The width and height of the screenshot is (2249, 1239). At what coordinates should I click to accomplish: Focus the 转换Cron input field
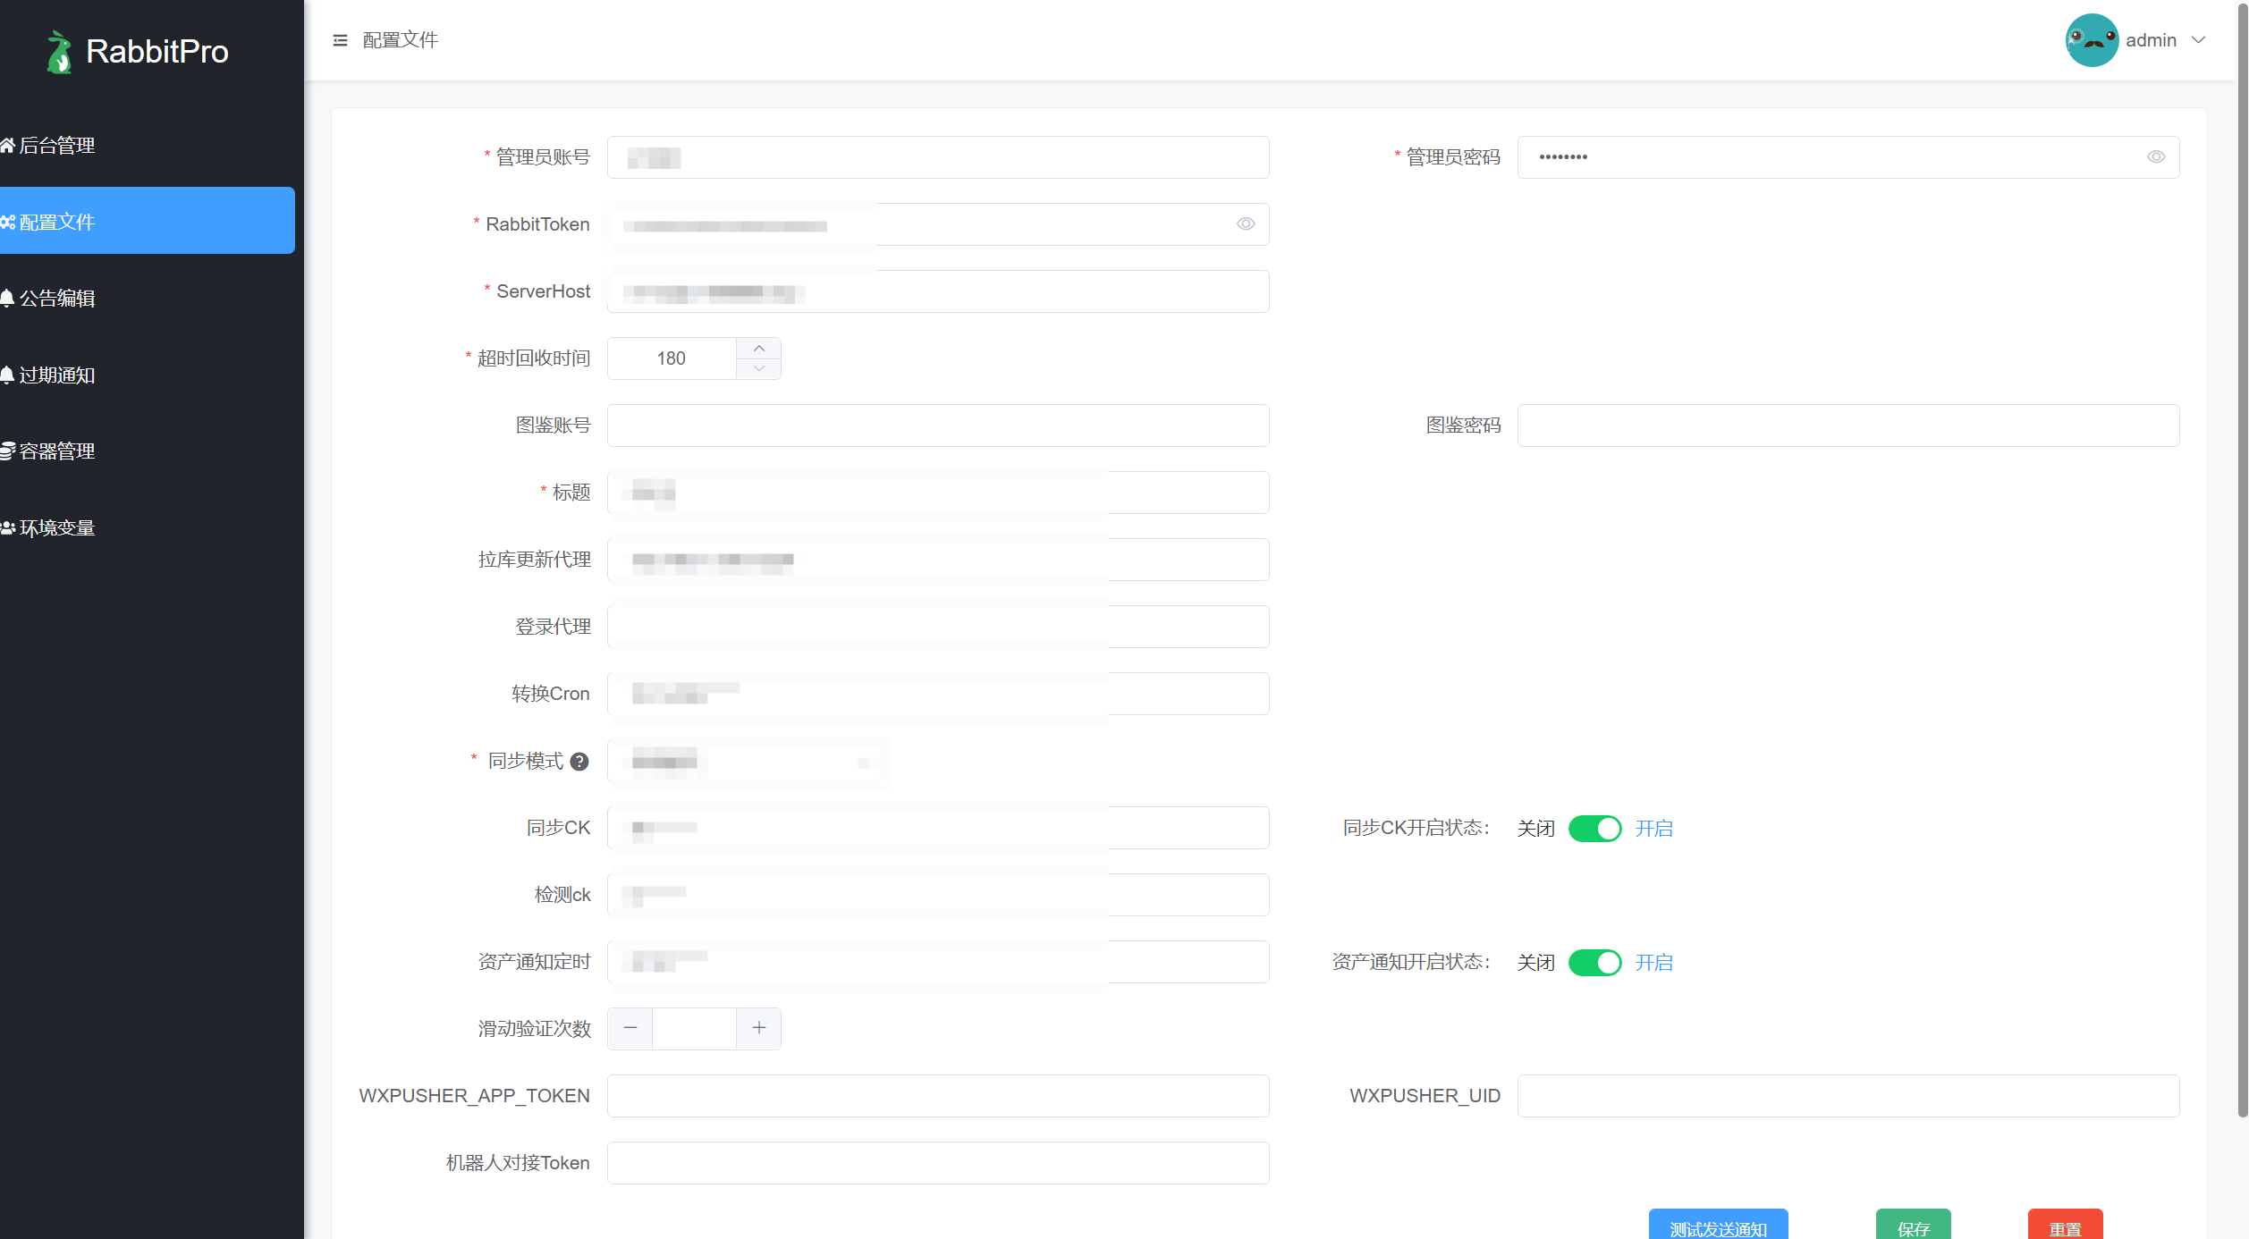[938, 694]
